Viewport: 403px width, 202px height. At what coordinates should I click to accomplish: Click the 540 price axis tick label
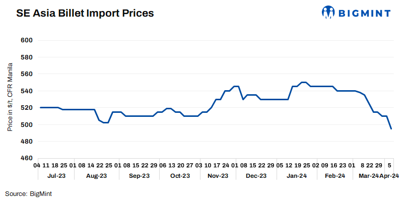pyautogui.click(x=27, y=91)
